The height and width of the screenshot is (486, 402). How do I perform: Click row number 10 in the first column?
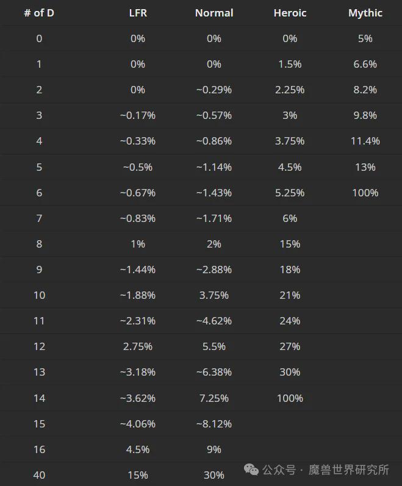(39, 295)
